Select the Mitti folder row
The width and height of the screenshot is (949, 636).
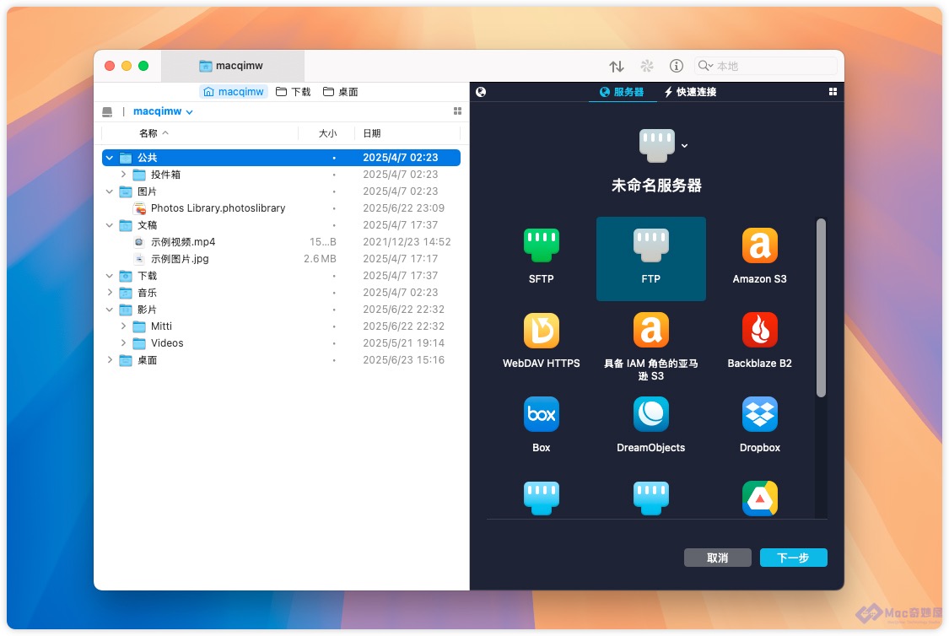[282, 326]
